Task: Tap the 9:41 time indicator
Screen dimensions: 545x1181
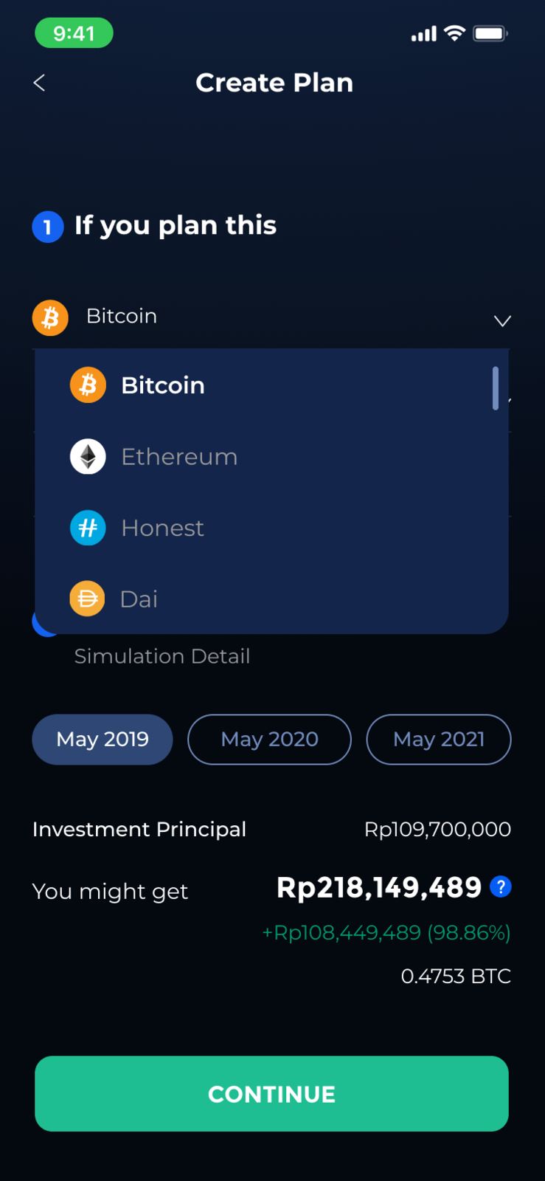Action: [74, 33]
